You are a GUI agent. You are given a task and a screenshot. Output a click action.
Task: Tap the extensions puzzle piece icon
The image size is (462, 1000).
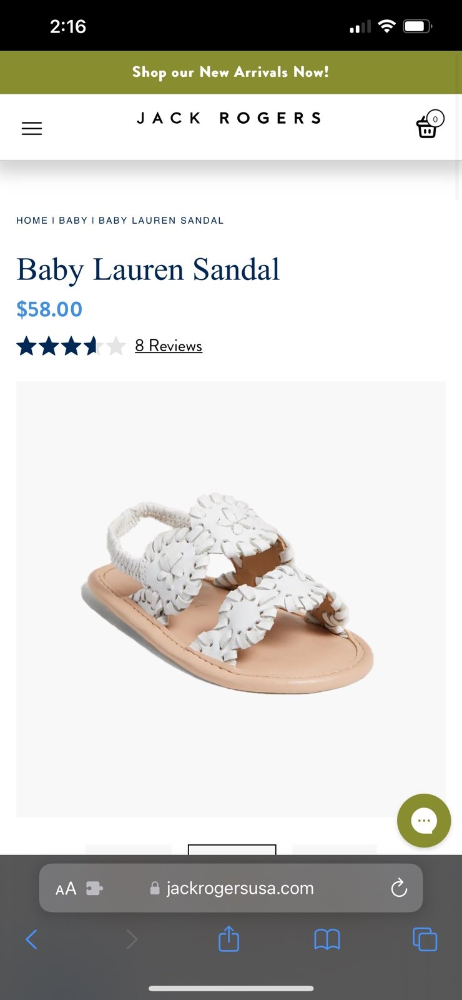tap(94, 888)
